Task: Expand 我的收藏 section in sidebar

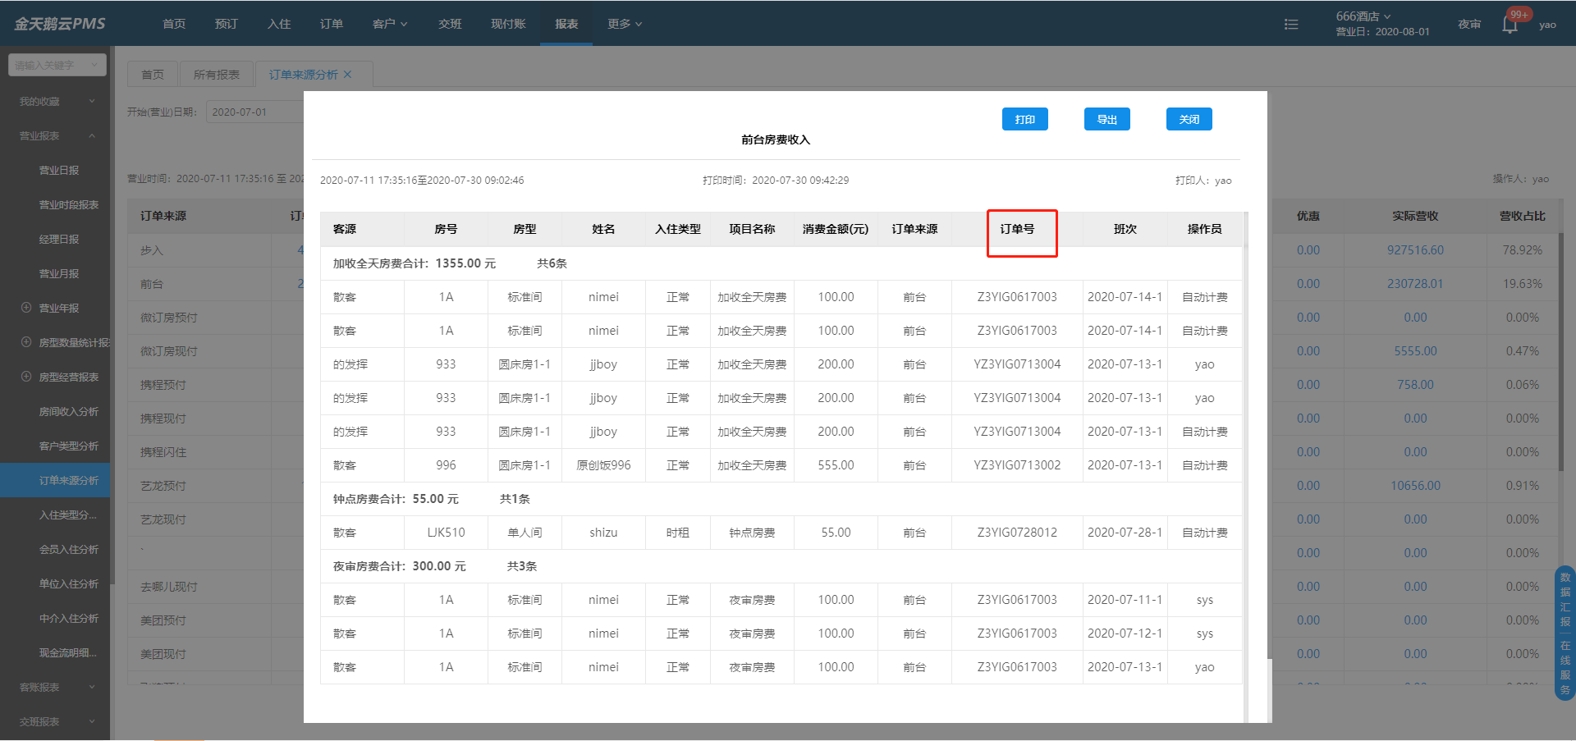Action: point(56,101)
